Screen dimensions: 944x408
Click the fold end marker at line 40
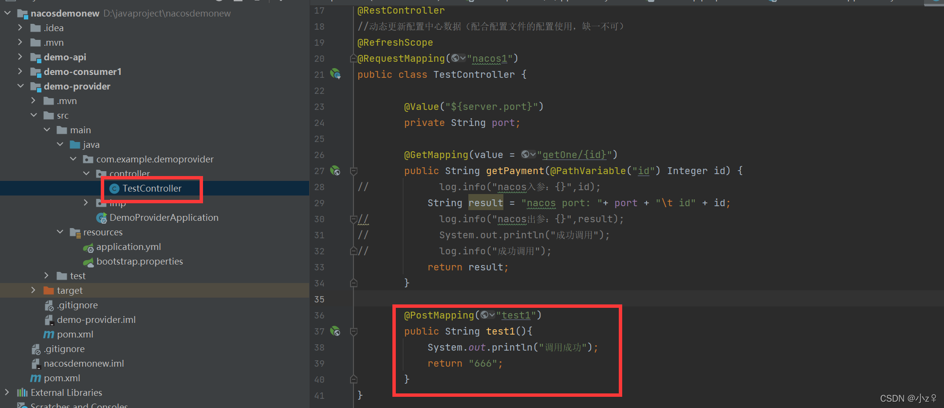(x=354, y=379)
